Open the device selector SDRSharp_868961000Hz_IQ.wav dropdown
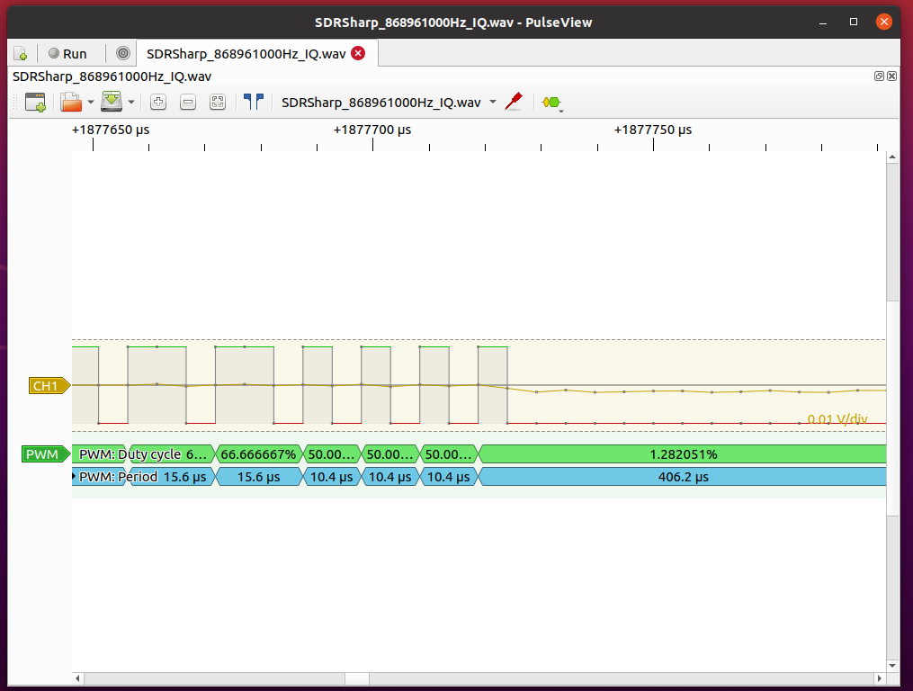 (389, 102)
